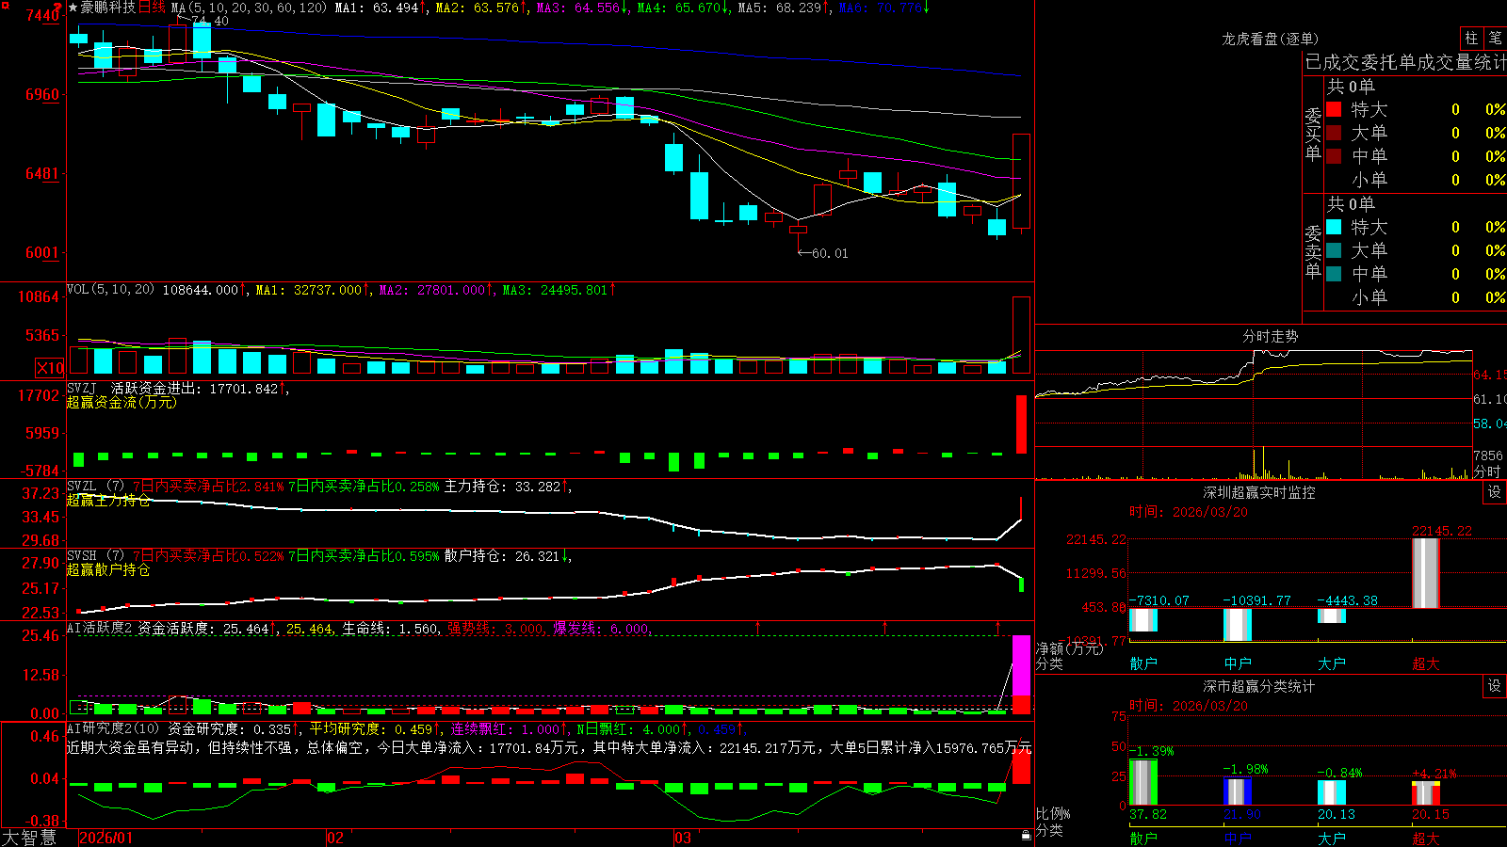Click the 深圳超赢实时监控 panel title
Image resolution: width=1507 pixels, height=847 pixels.
(x=1258, y=492)
